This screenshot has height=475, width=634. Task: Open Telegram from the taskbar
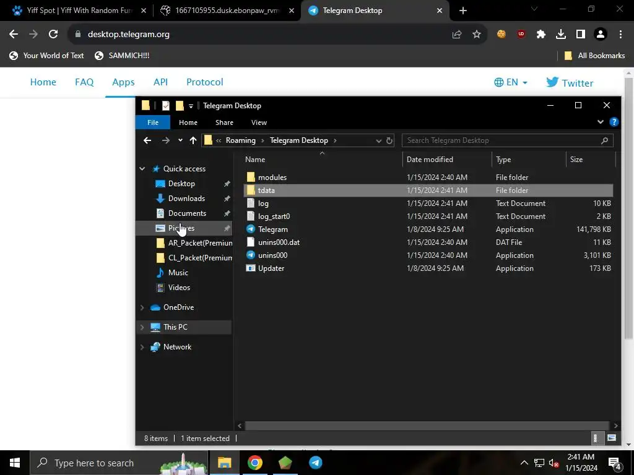(x=315, y=463)
